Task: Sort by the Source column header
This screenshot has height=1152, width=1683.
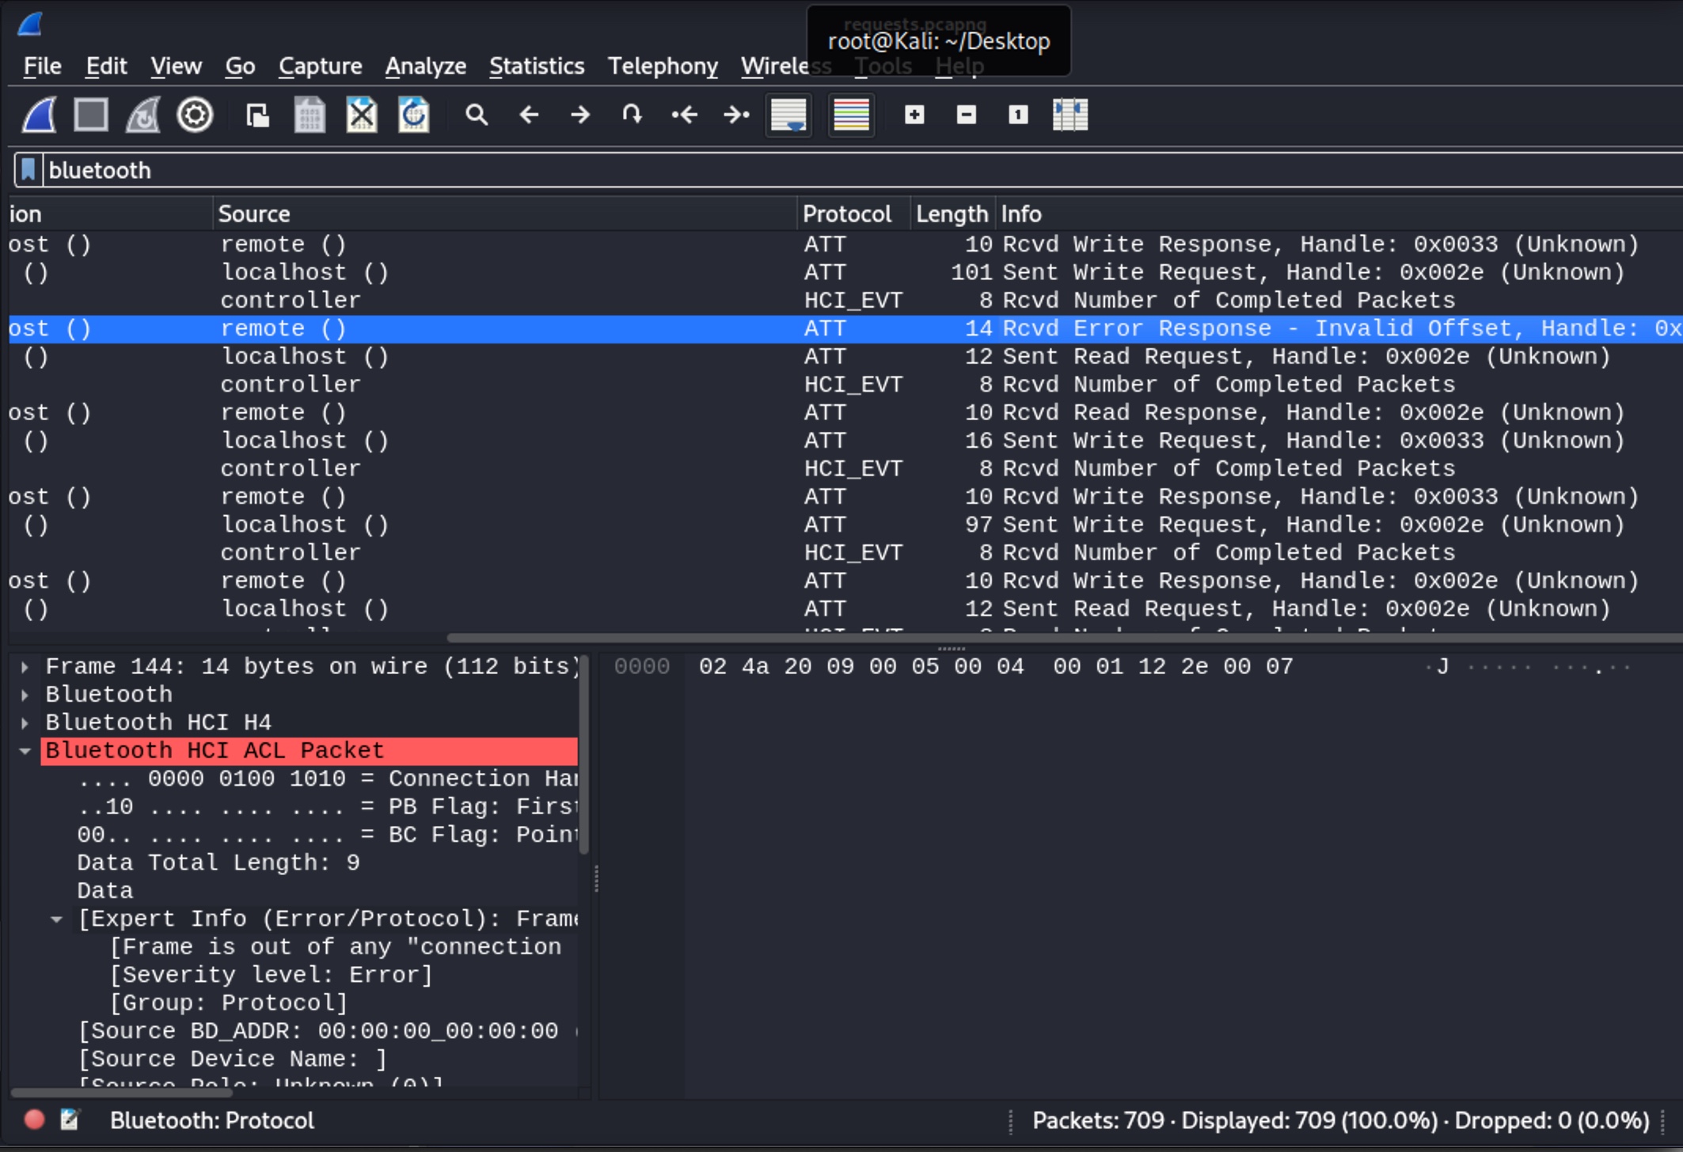Action: click(x=504, y=214)
